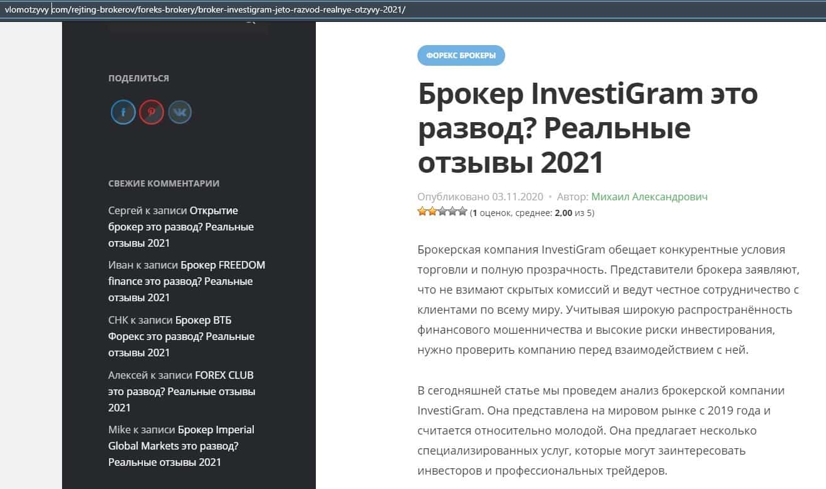
Task: Click commenter name Иван in sidebar
Action: 121,265
